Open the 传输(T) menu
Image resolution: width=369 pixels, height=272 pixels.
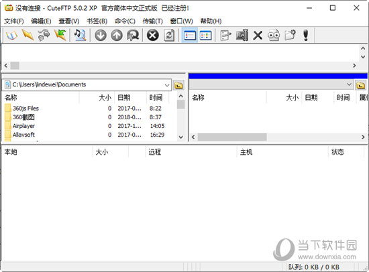point(152,21)
